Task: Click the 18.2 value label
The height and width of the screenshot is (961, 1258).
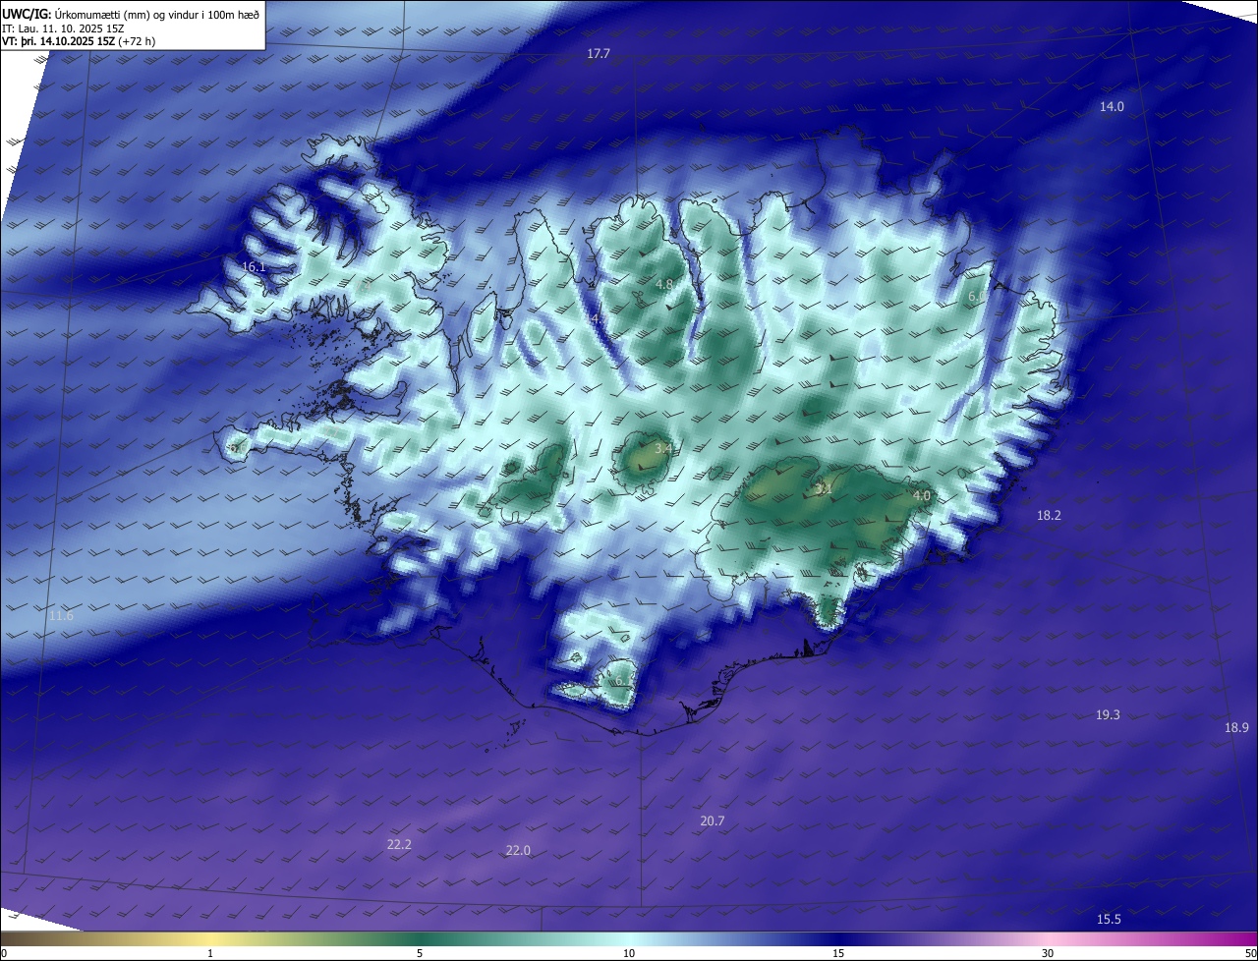Action: click(x=1049, y=516)
